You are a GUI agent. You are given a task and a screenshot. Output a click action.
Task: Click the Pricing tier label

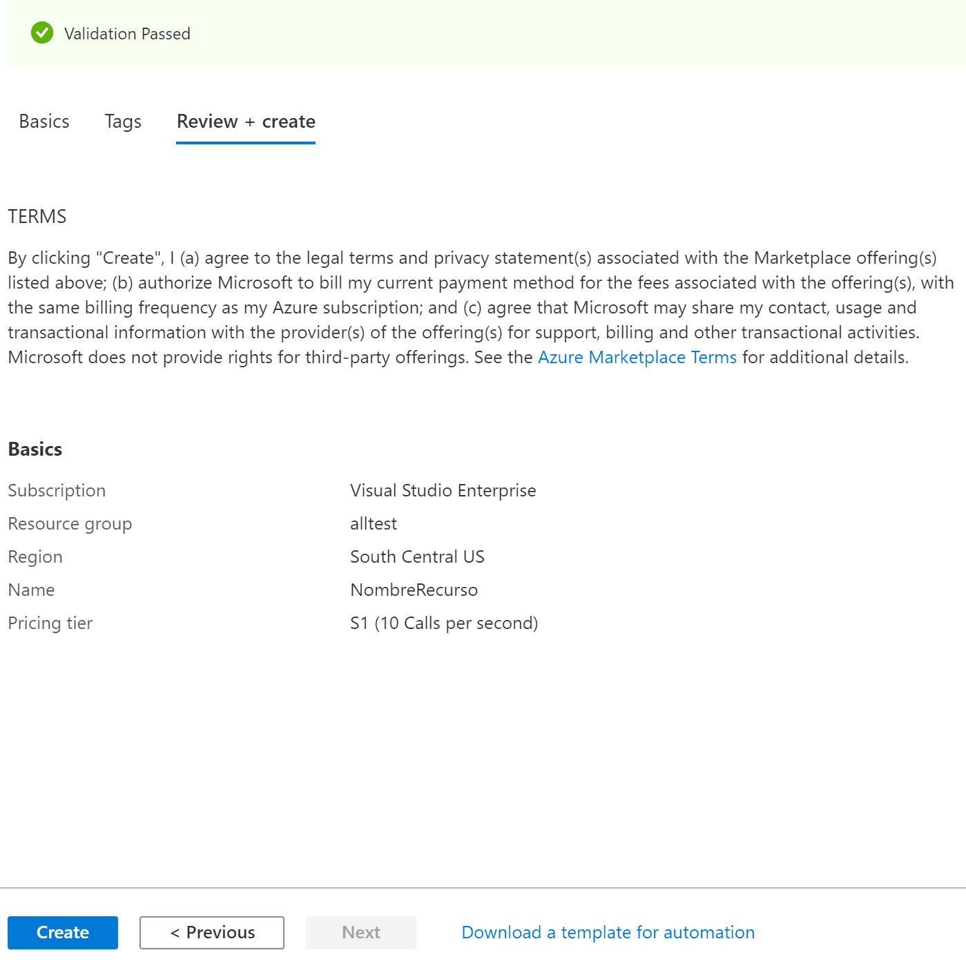50,623
